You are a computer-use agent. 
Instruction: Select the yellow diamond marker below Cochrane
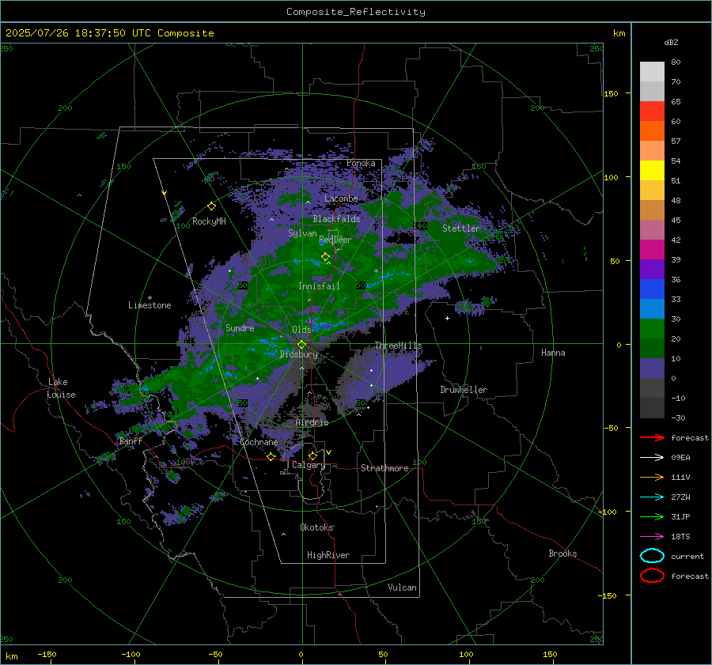[x=271, y=456]
